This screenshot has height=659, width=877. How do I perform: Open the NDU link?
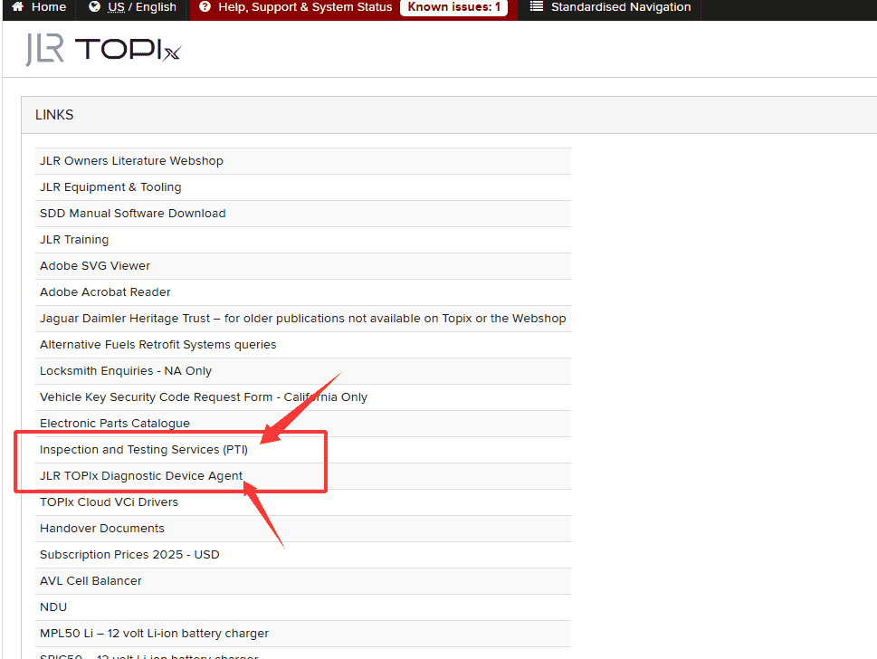pos(53,607)
